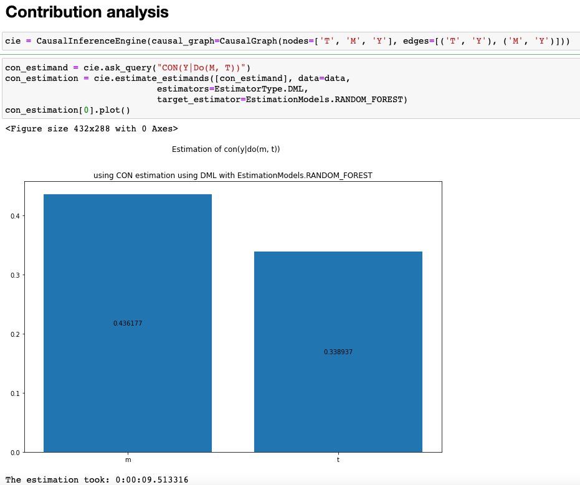Viewport: 580px width, 485px height.
Task: Click the y-axis tick 0.0
Action: pos(15,453)
